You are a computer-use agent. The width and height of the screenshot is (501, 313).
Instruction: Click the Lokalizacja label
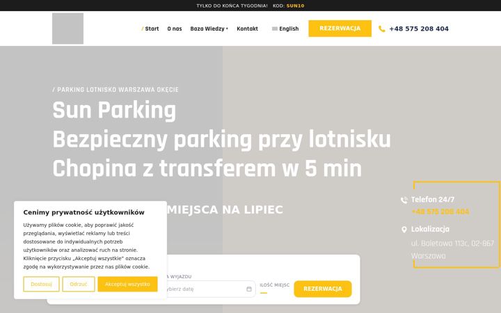tap(430, 230)
